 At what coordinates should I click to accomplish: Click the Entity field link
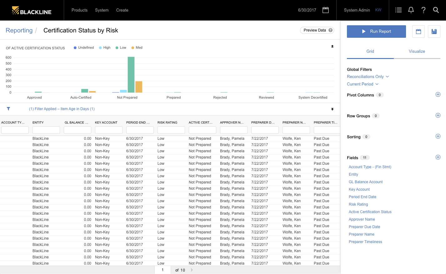353,174
